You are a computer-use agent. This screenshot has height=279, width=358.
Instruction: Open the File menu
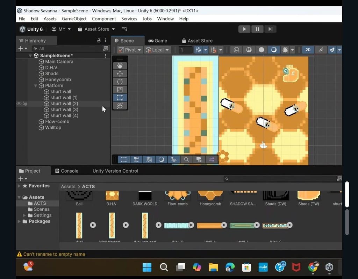[x=22, y=19]
